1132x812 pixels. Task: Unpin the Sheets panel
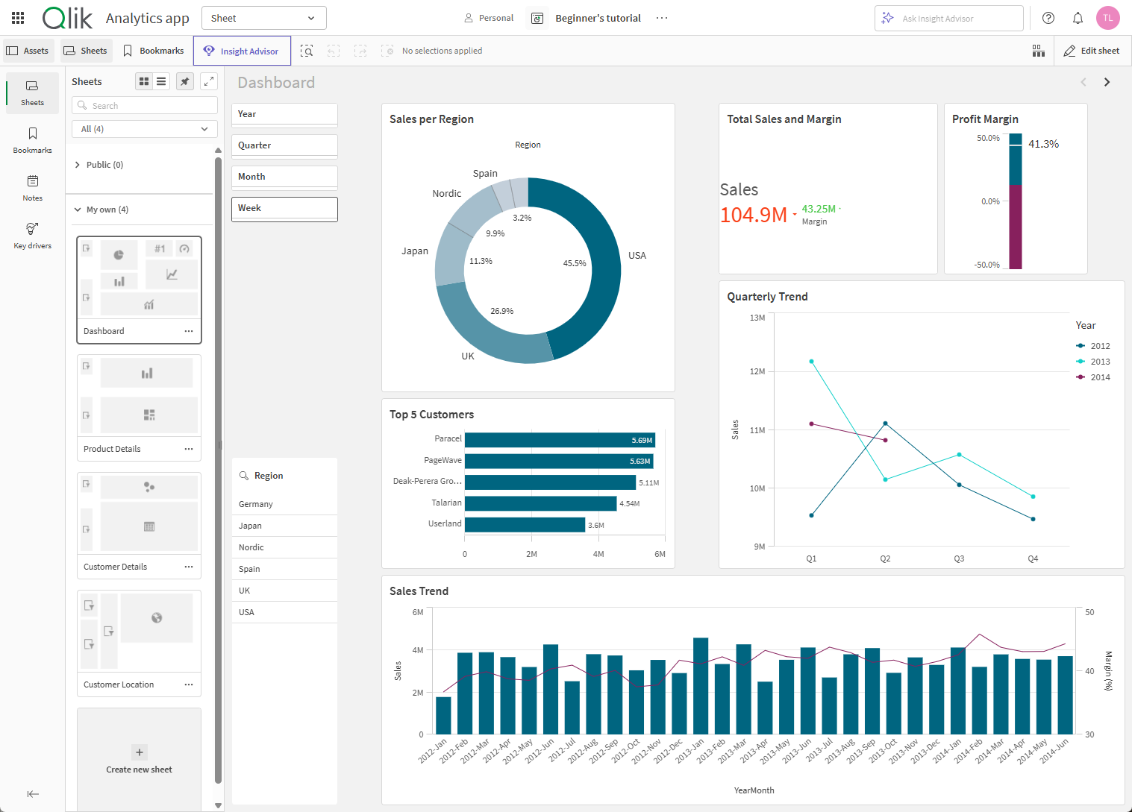point(184,81)
